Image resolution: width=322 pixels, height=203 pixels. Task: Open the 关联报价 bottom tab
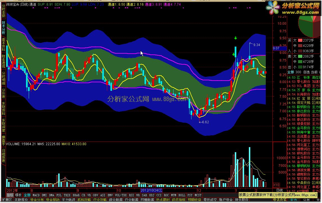point(21,200)
